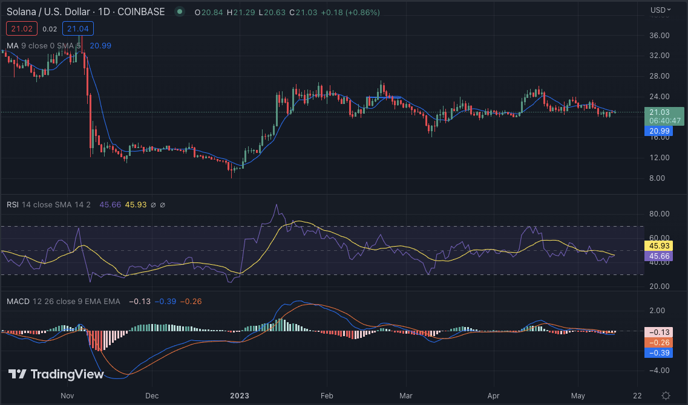Click the red 21.02 sell price button

pos(22,29)
